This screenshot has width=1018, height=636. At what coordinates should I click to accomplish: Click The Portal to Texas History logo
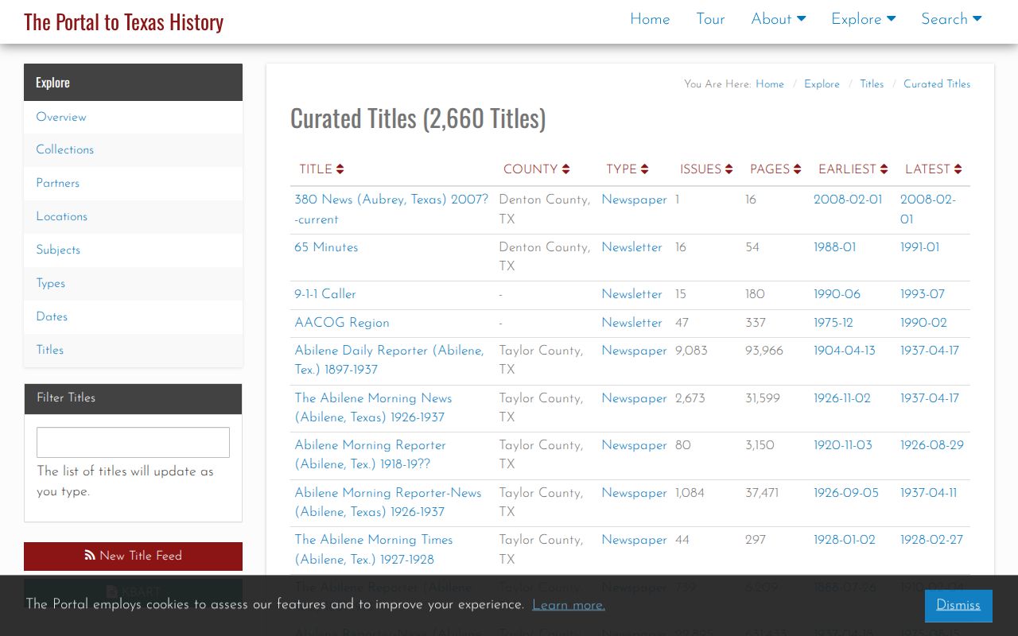(x=123, y=21)
